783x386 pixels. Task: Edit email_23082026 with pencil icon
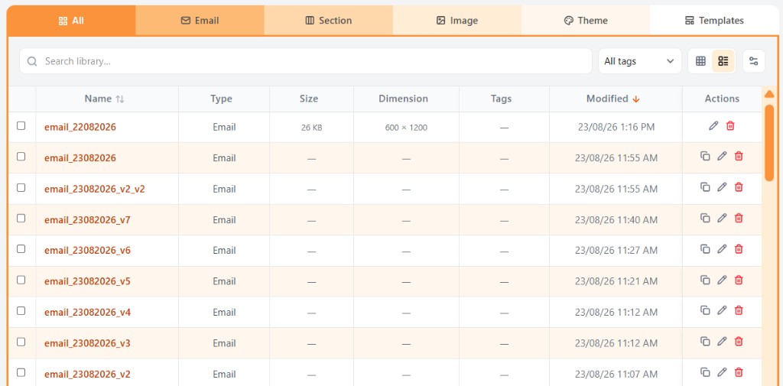coord(722,156)
